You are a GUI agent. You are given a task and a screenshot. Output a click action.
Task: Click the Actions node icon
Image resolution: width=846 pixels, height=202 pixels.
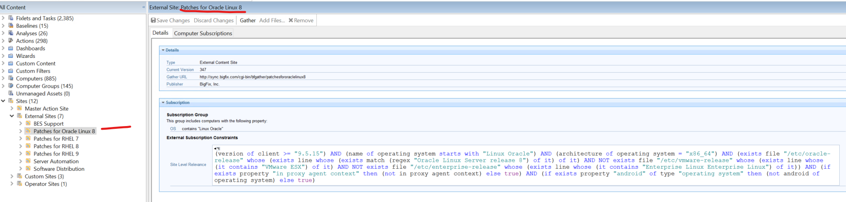[x=11, y=41]
